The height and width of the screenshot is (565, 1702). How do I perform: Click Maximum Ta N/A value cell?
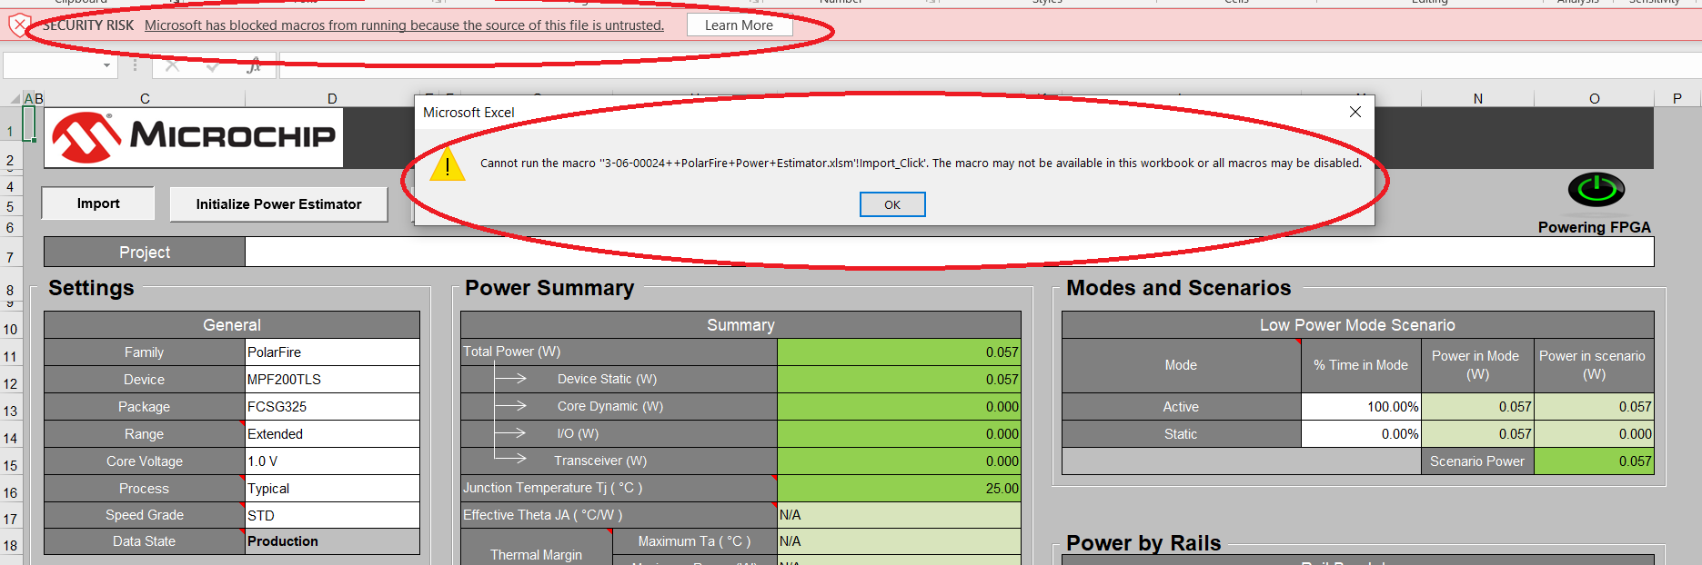(x=899, y=541)
